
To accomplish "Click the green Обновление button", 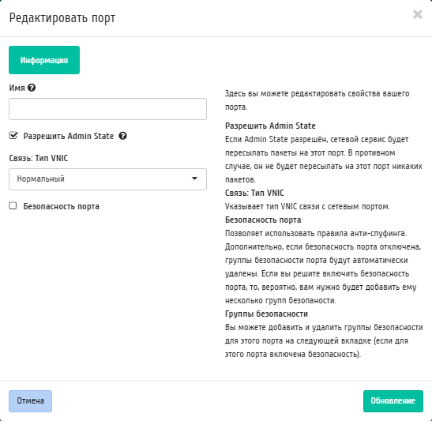I will pyautogui.click(x=393, y=401).
